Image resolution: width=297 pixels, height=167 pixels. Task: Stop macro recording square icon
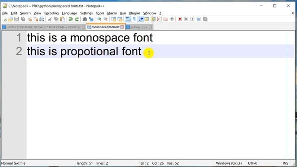[186, 19]
